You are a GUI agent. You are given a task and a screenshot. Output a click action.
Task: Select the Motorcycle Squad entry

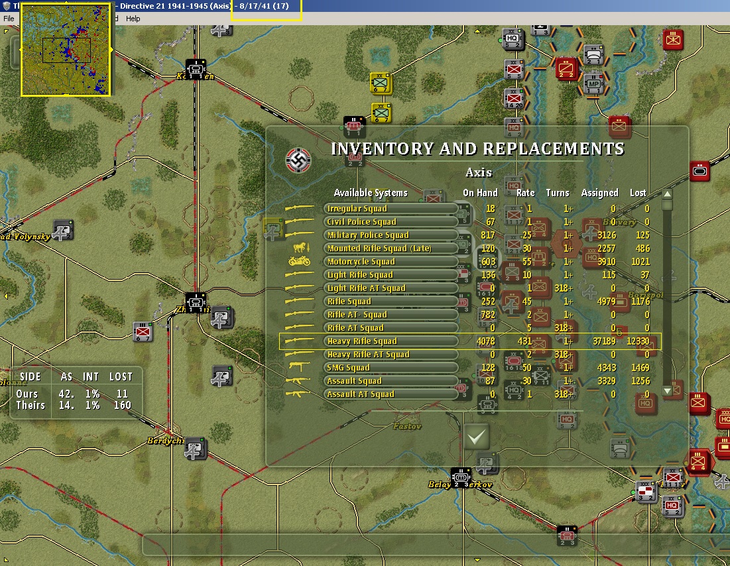point(391,262)
